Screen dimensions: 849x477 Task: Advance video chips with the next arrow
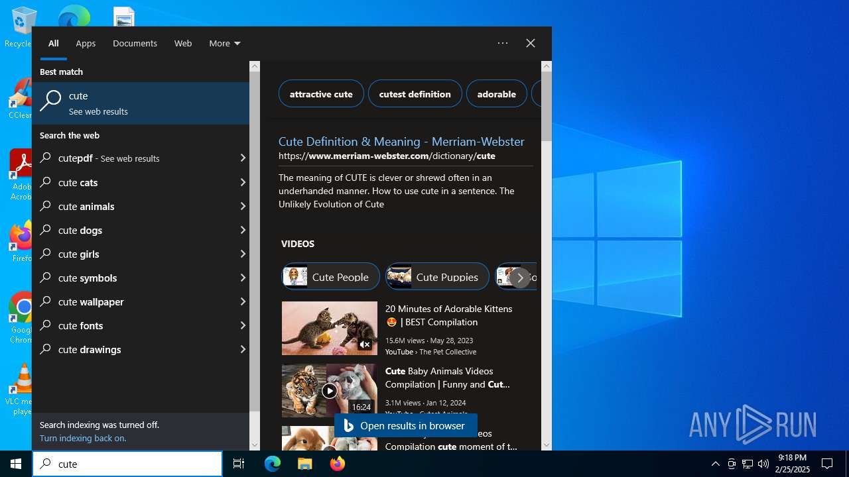tap(521, 278)
